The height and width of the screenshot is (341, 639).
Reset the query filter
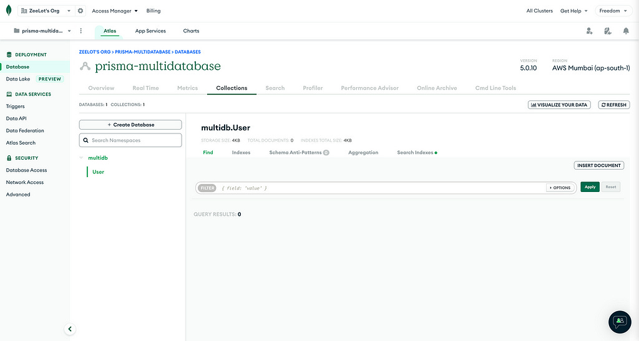point(610,187)
